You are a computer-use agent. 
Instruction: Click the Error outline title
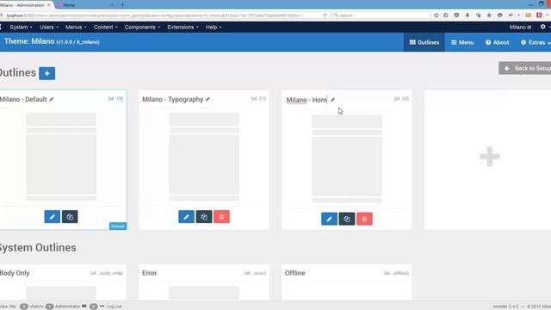149,273
